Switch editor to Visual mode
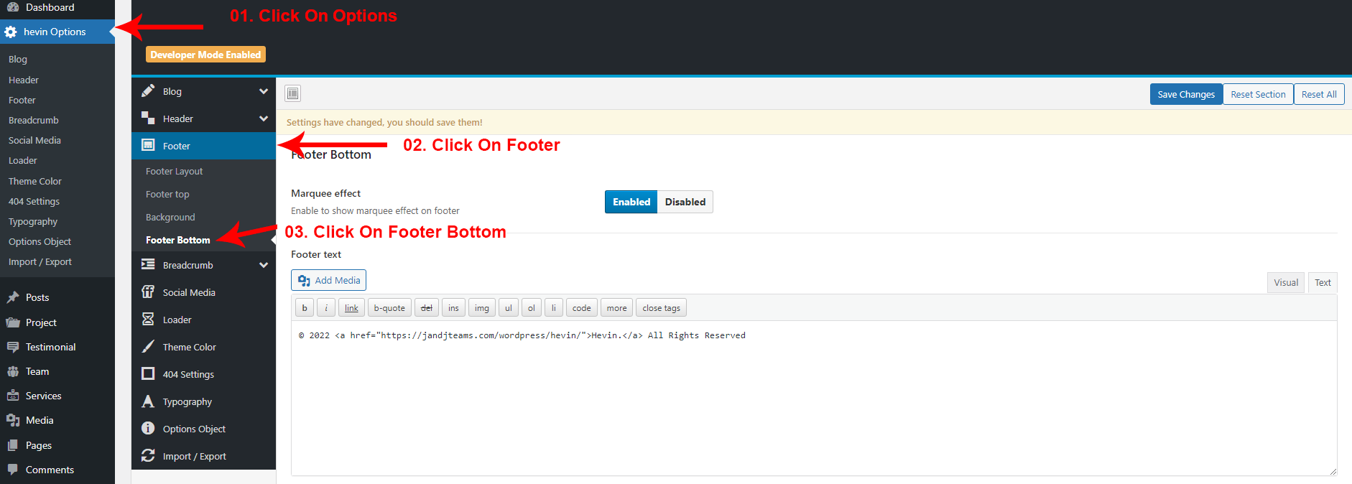Viewport: 1352px width, 484px height. point(1285,282)
